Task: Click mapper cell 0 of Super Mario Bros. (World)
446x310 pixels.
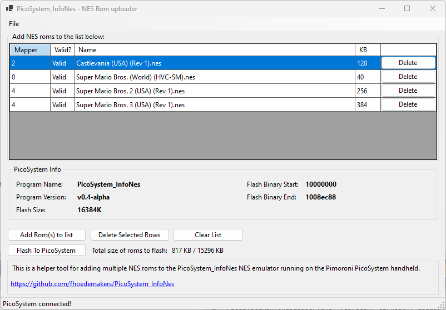Action: tap(30, 77)
